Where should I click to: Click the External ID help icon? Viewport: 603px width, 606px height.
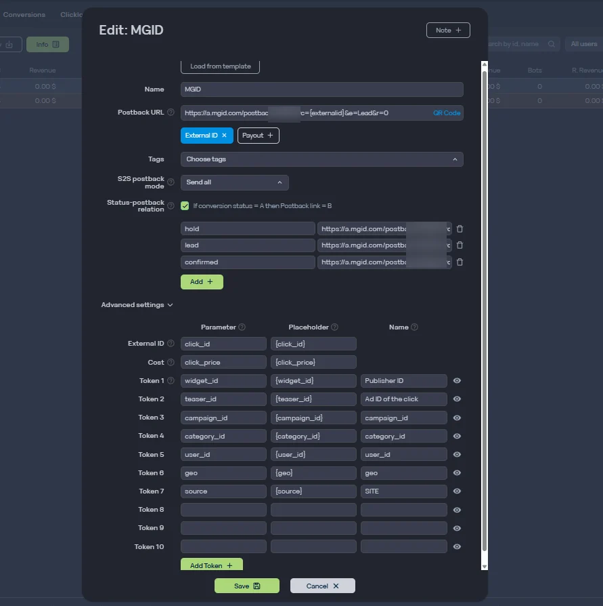(x=171, y=343)
